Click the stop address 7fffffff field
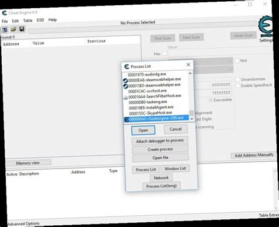279x227 pixels. 214,93
